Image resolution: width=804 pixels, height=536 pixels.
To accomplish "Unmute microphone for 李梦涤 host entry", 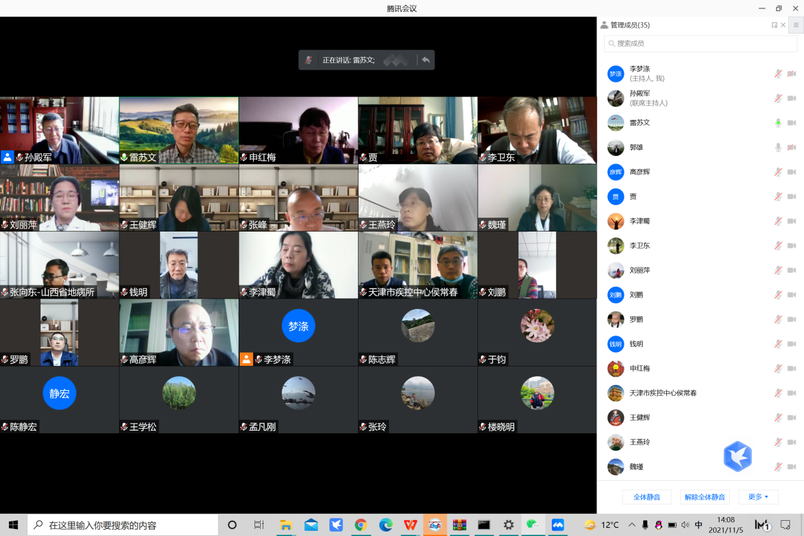I will tap(778, 74).
